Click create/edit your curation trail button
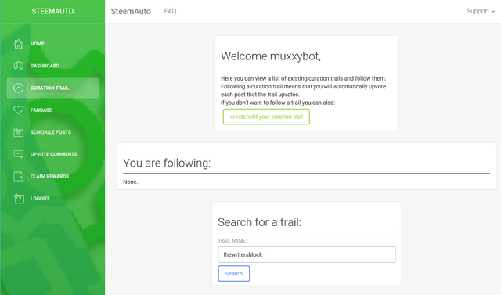501x295 pixels. pos(266,117)
